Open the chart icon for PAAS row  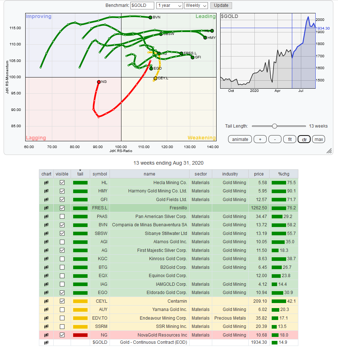(46, 217)
